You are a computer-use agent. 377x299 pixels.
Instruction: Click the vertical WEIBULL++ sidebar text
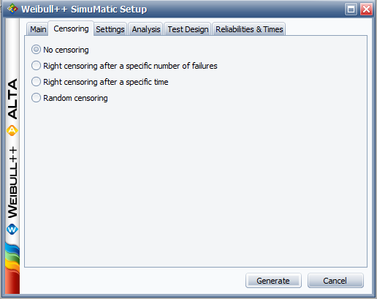[12, 182]
